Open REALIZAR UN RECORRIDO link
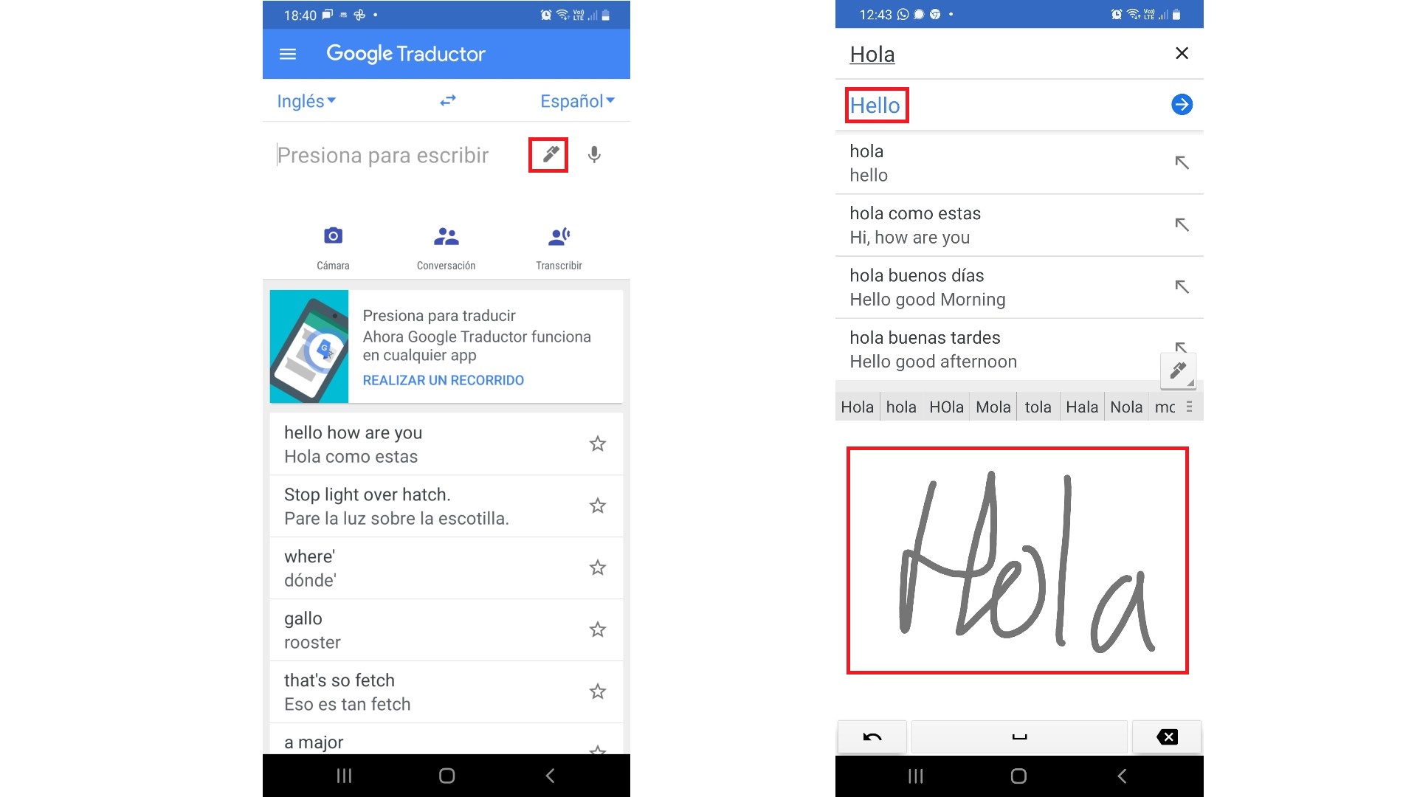Screen dimensions: 1417x797 (x=443, y=379)
